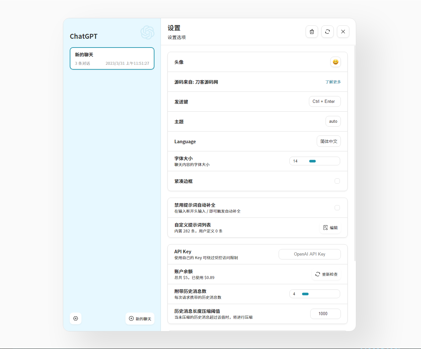Expand the theme dropdown showing auto
The width and height of the screenshot is (421, 349).
click(333, 121)
